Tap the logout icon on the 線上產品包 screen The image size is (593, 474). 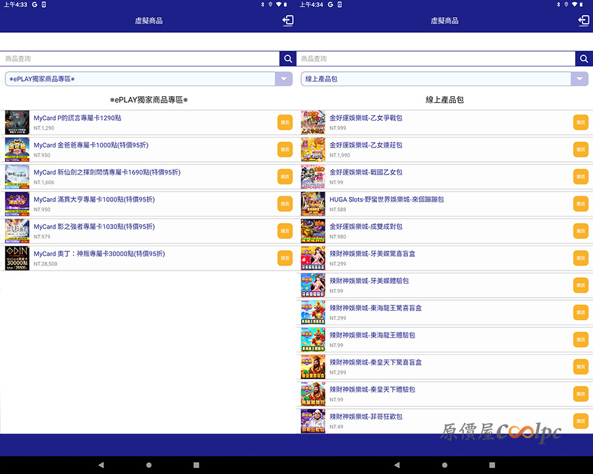pos(584,20)
